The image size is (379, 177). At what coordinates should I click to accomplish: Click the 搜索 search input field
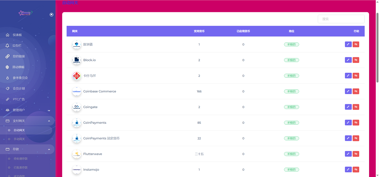click(x=341, y=19)
